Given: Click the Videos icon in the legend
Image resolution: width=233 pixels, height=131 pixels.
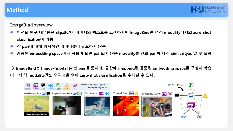Looking at the screenshot, I should pyautogui.click(x=36, y=85).
